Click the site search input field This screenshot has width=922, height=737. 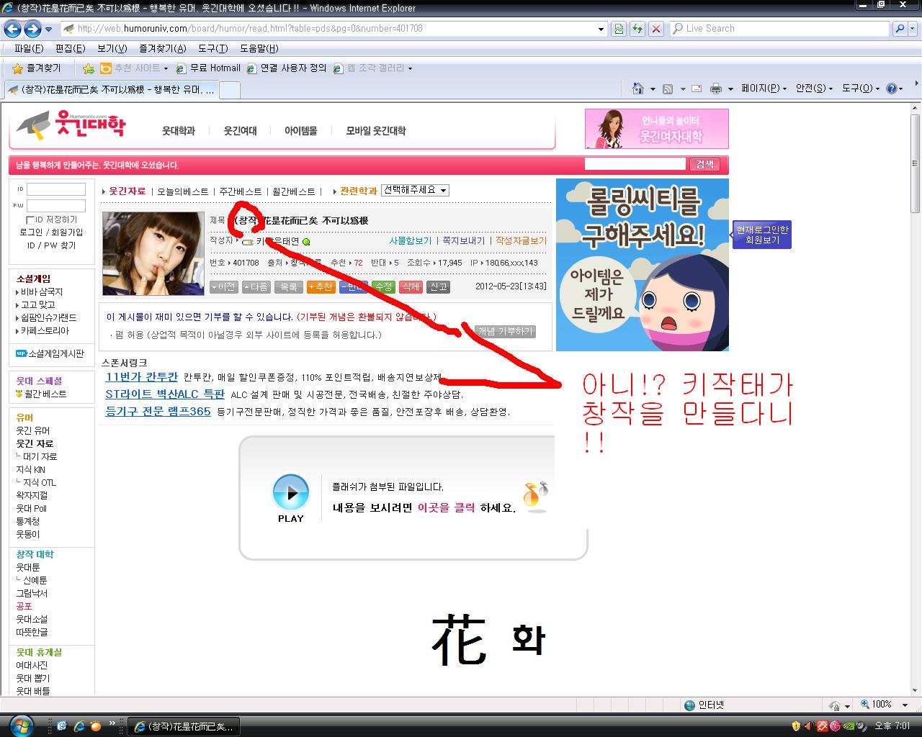(x=635, y=164)
